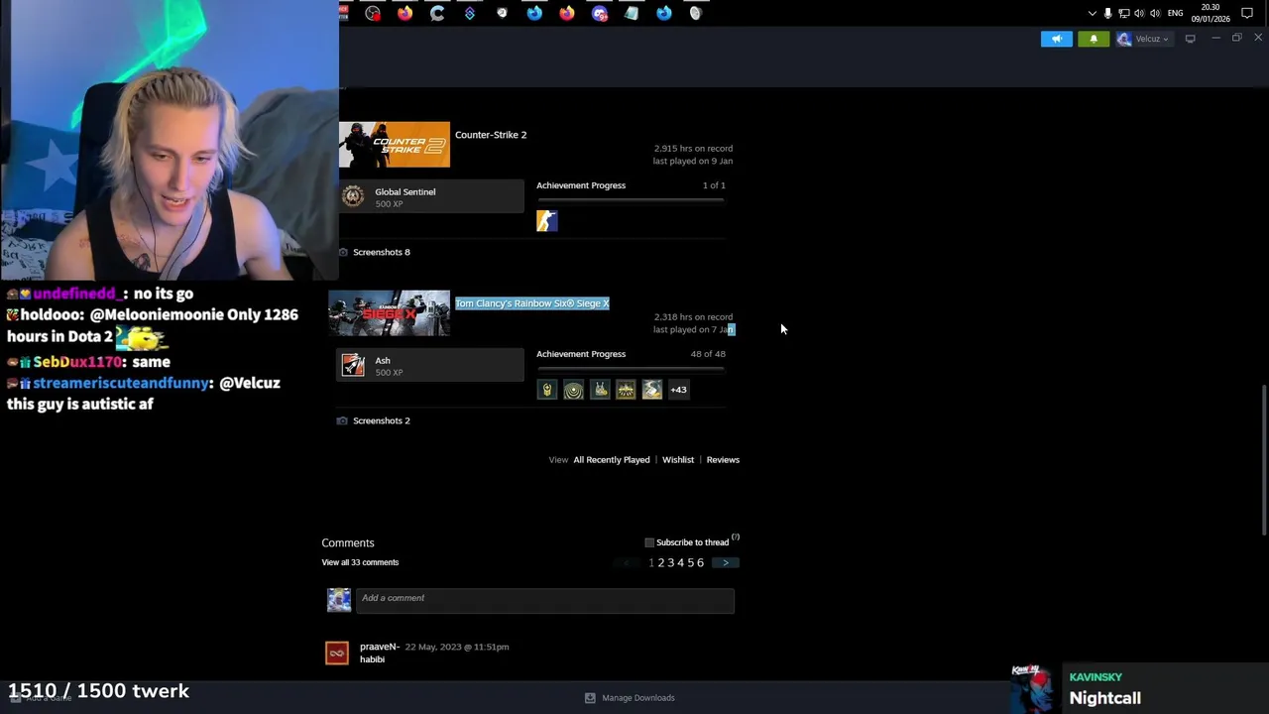Click the '48 of 48' achievement count
This screenshot has height=714, width=1269.
coord(708,354)
